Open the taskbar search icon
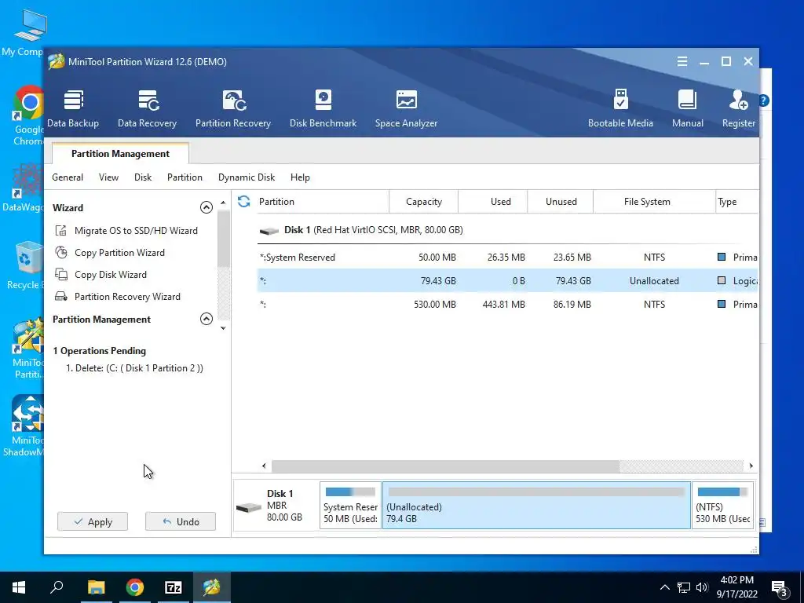 tap(57, 587)
